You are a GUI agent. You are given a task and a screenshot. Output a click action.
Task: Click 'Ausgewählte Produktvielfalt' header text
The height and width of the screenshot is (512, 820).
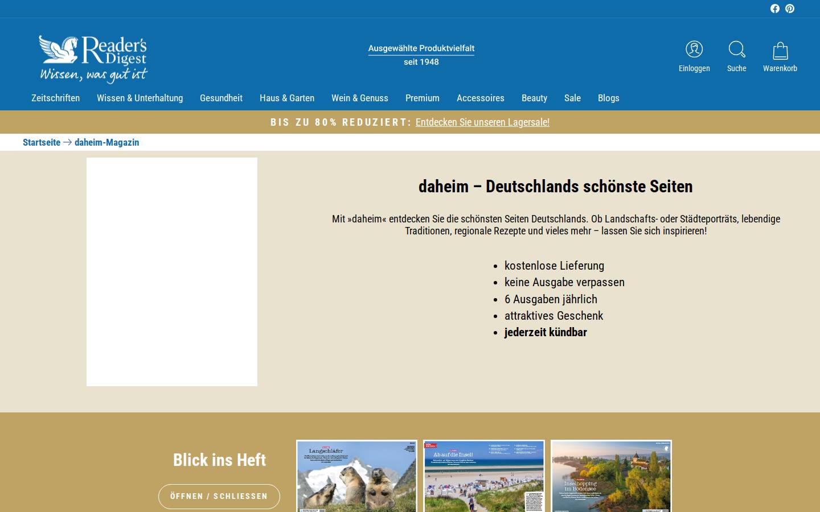tap(421, 48)
